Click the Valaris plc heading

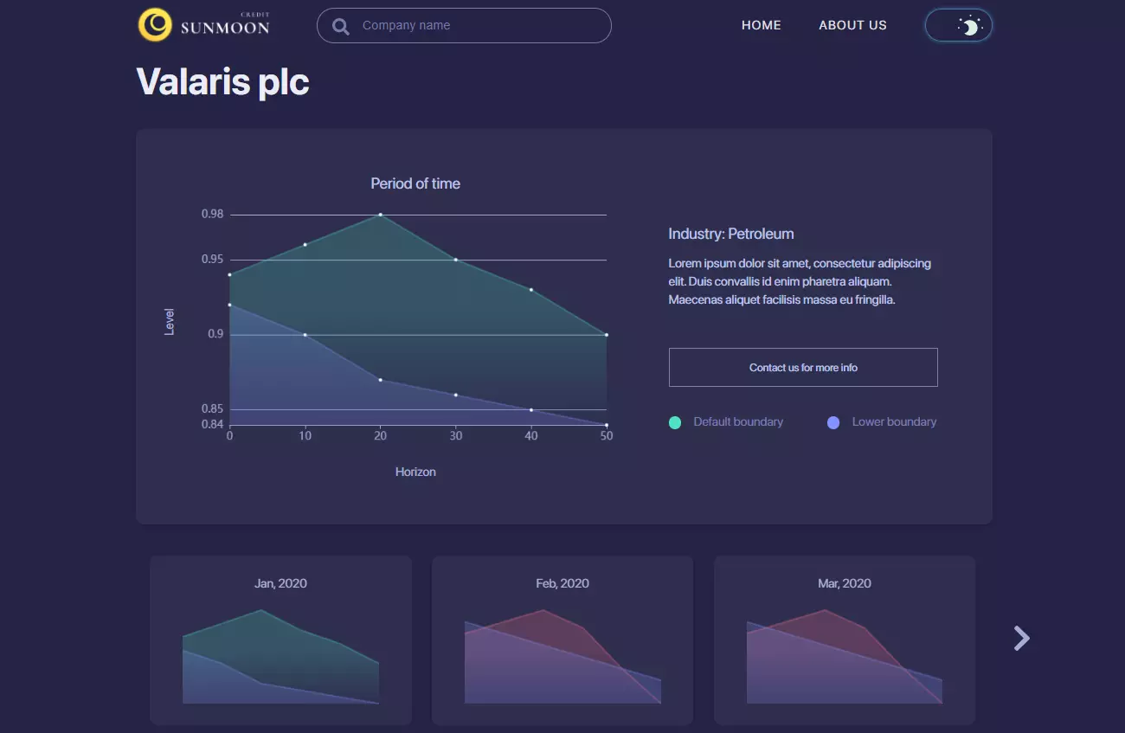[x=223, y=82]
